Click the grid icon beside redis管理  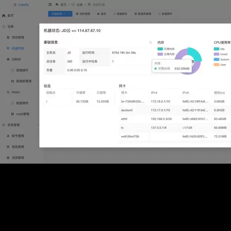pyautogui.click(x=12, y=114)
